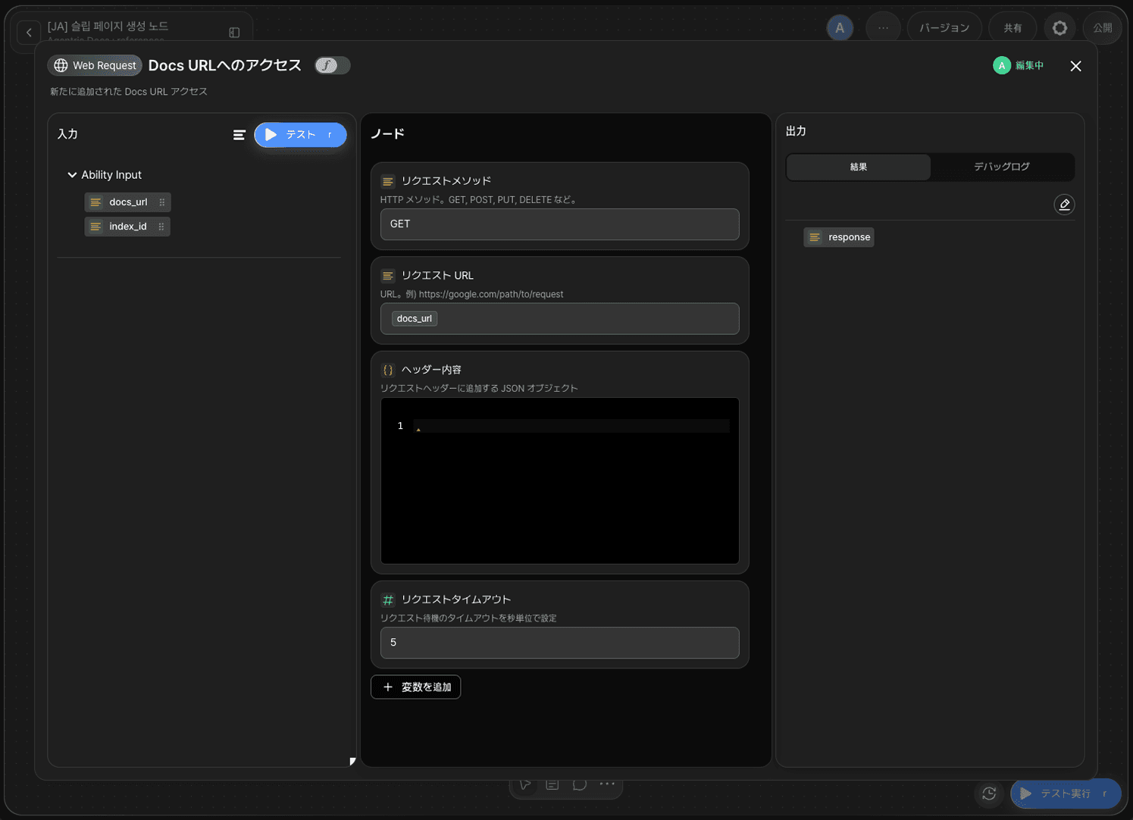Close the Docs URLへのアクセス node dialog
The width and height of the screenshot is (1133, 820).
pos(1075,66)
